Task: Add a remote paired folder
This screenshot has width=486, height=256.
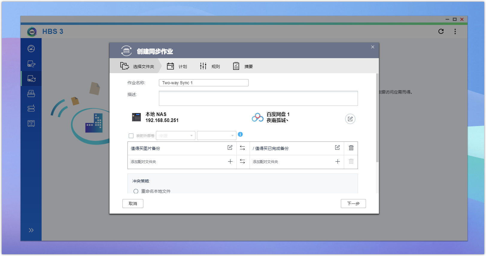Action: pyautogui.click(x=338, y=162)
